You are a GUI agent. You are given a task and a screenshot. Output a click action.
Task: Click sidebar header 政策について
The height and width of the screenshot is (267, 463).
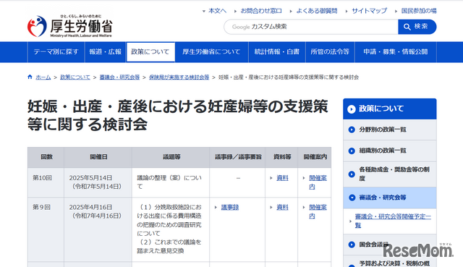390,109
